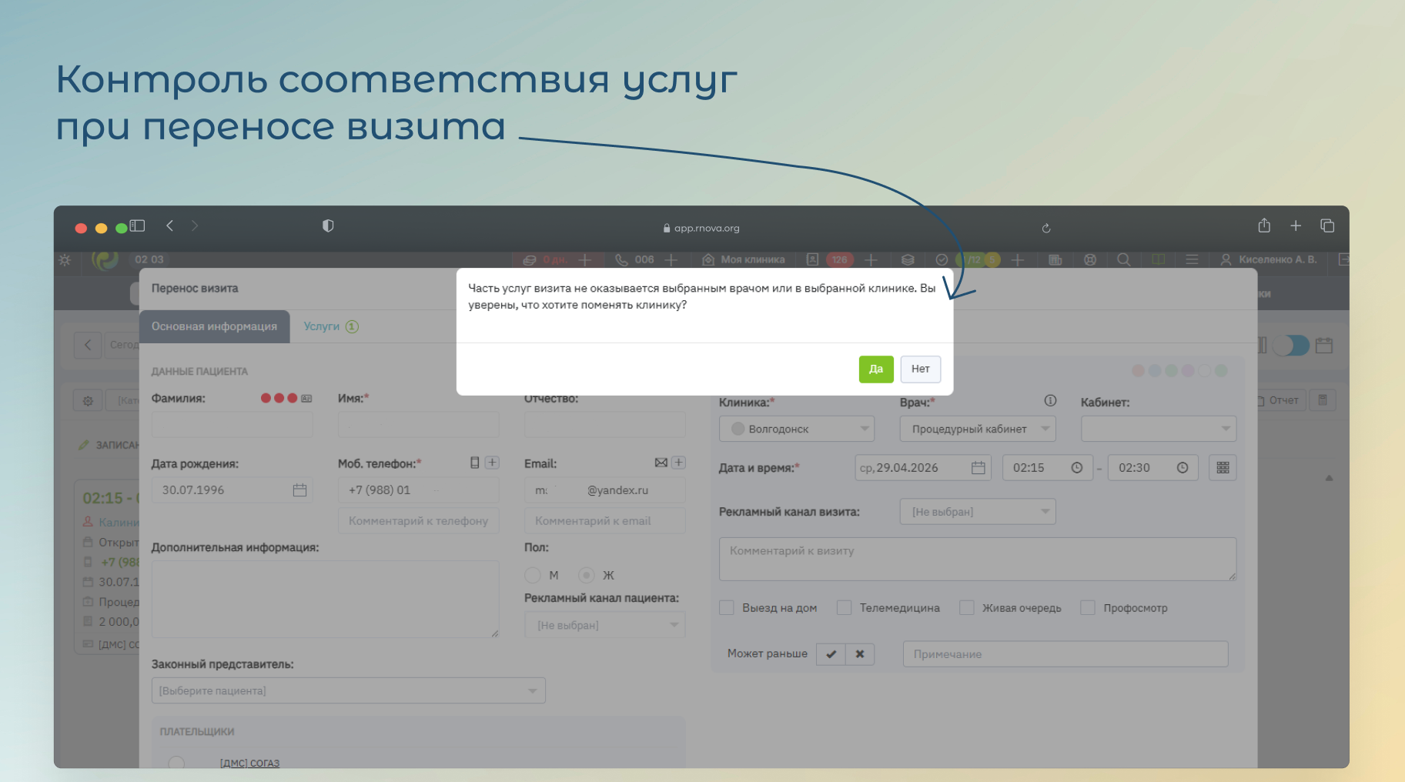Expand the Врач dropdown Процедурный кабинет

(977, 429)
